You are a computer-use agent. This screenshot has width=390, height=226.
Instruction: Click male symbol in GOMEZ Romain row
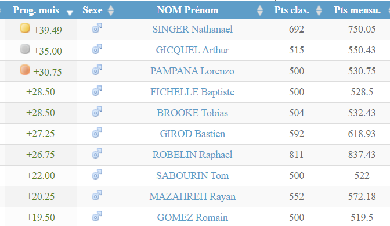pos(97,216)
